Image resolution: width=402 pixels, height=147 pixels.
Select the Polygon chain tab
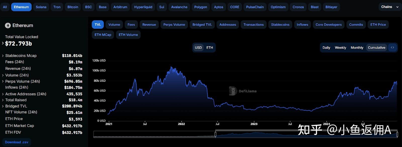(201, 7)
